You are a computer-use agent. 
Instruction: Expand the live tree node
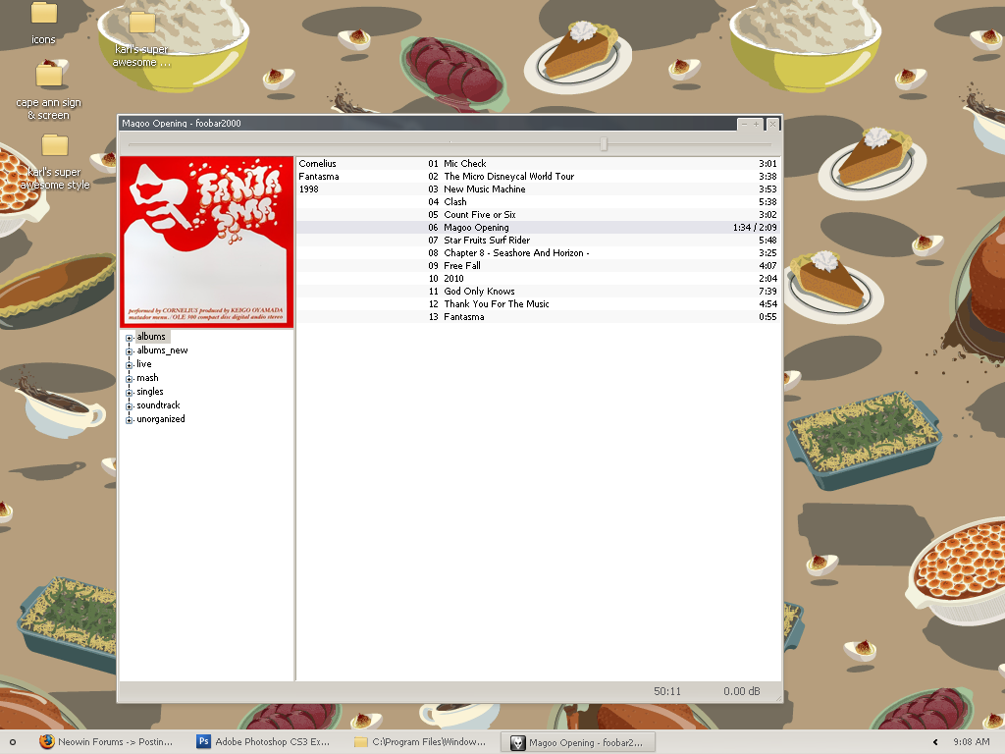point(129,365)
